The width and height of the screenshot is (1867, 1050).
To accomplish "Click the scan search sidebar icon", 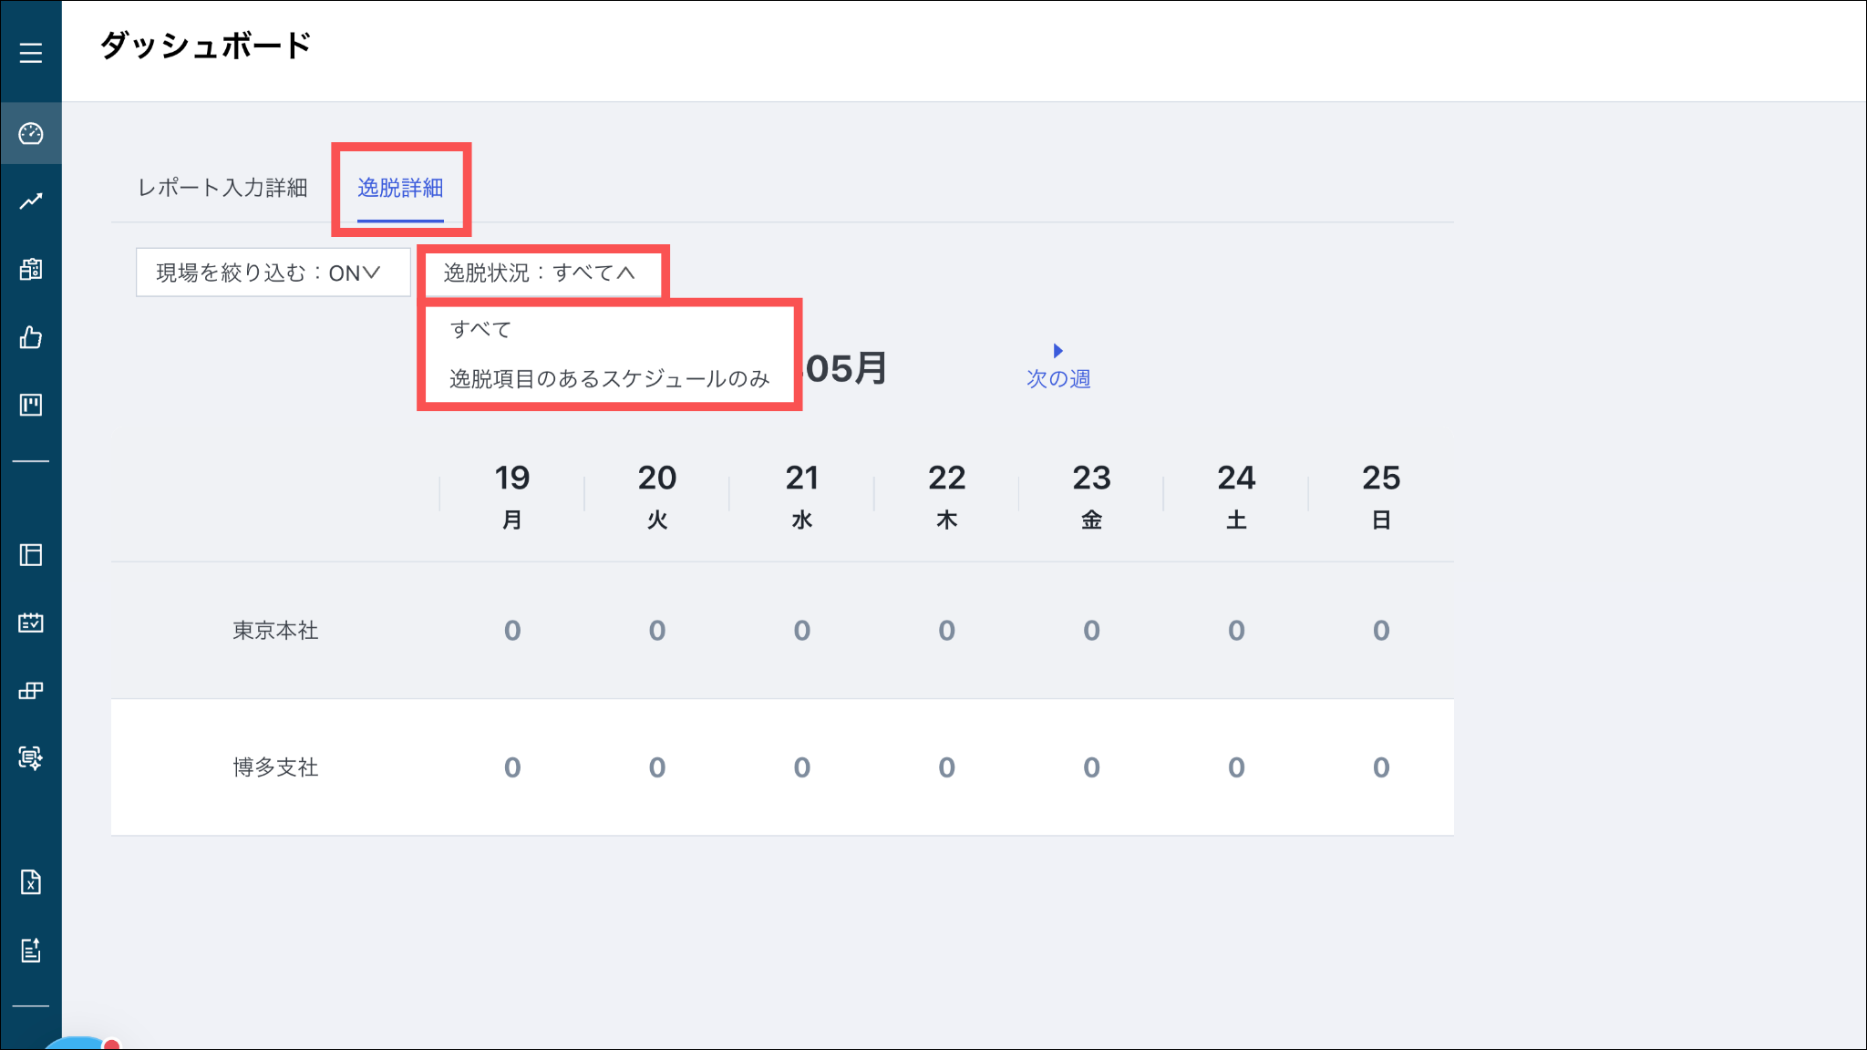I will click(x=31, y=758).
